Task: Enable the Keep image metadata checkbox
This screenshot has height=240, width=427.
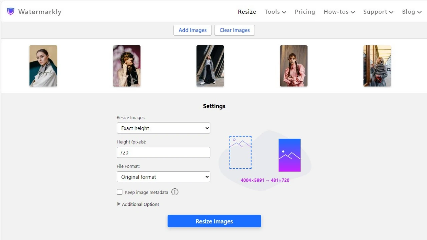Action: [x=119, y=192]
